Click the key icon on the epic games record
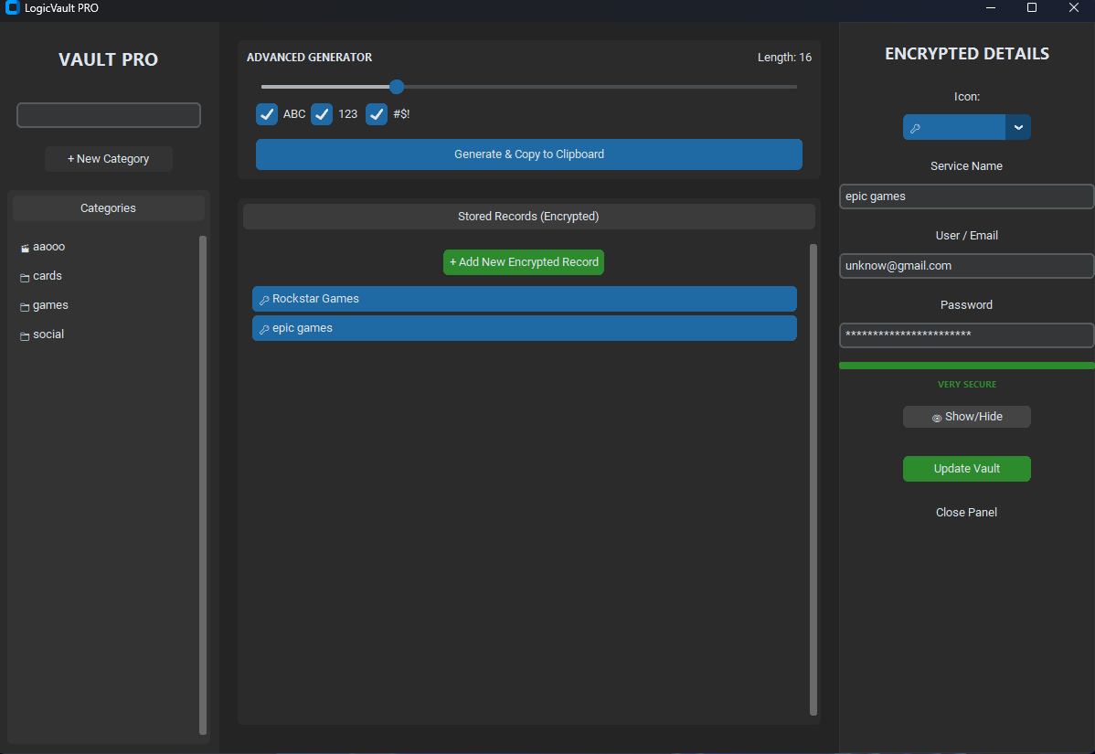Image resolution: width=1095 pixels, height=754 pixels. tap(266, 328)
